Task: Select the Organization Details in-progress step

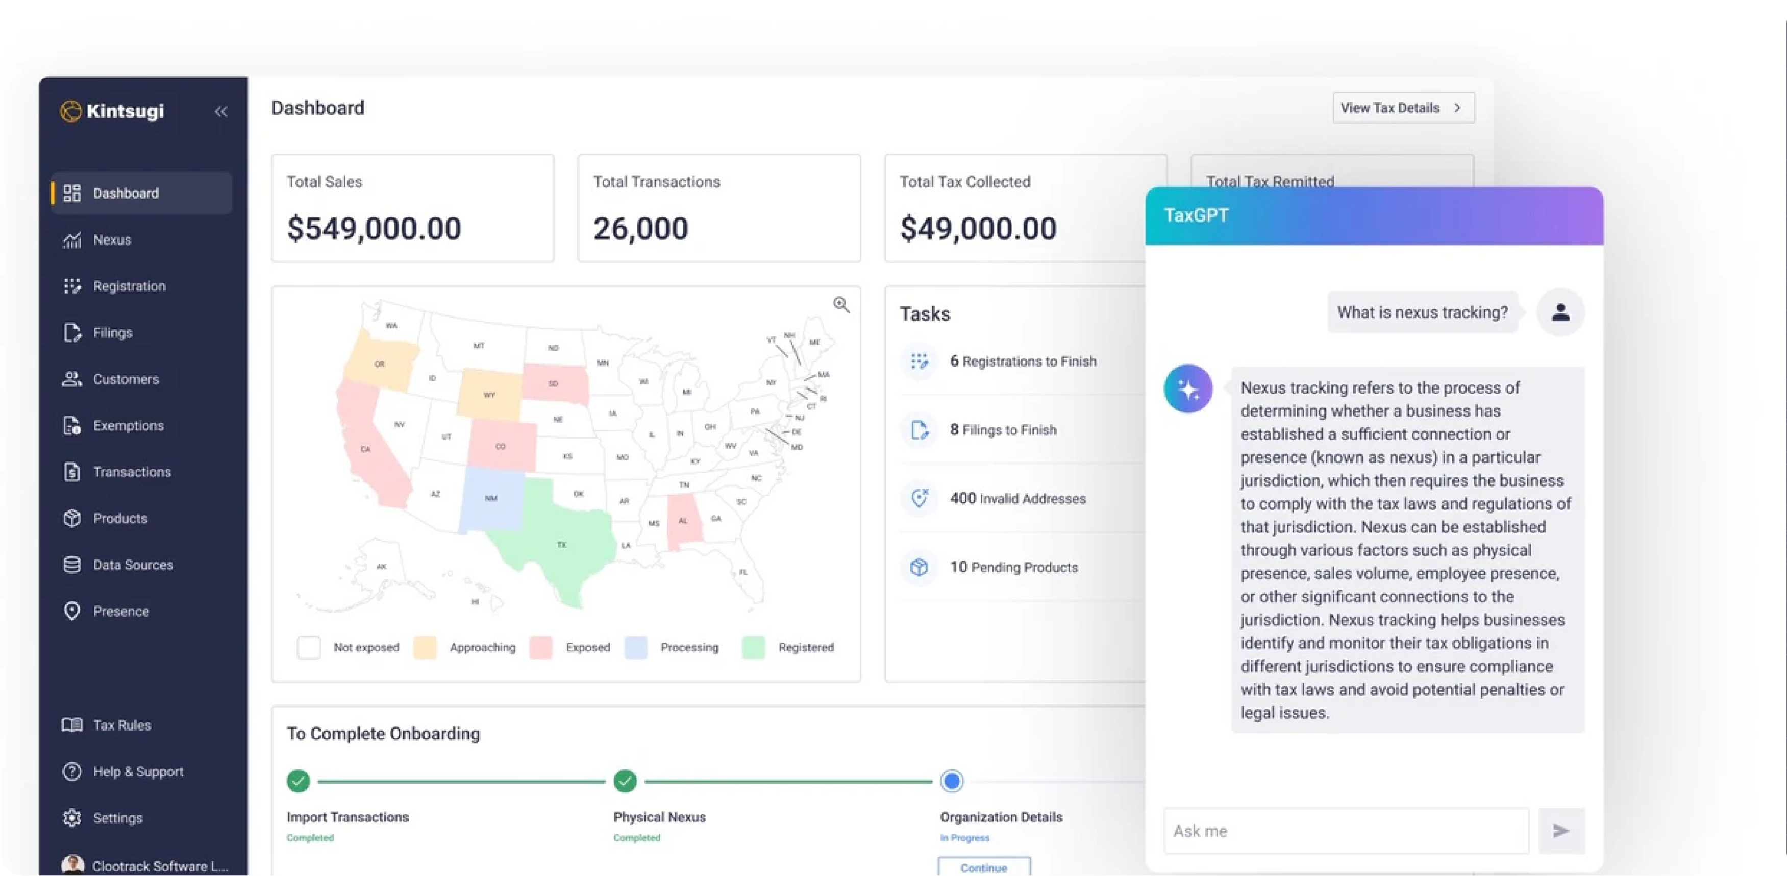Action: click(x=952, y=781)
